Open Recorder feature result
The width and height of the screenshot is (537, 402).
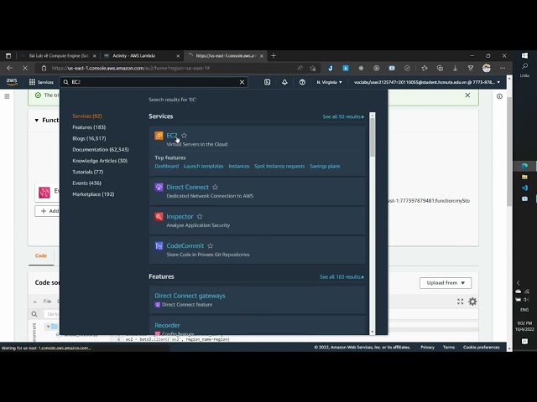tap(167, 325)
